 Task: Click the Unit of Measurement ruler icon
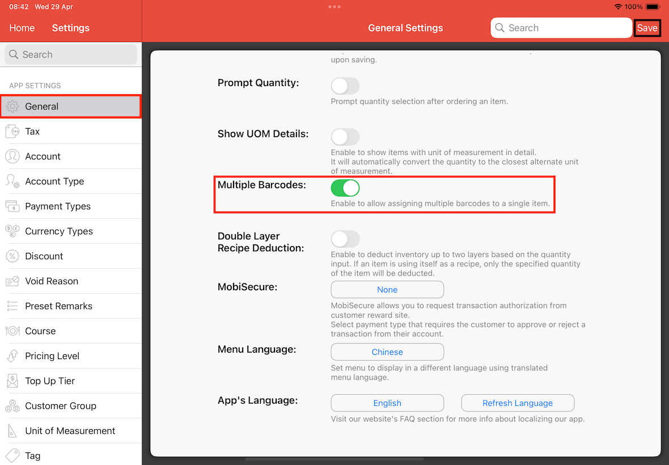tap(12, 431)
